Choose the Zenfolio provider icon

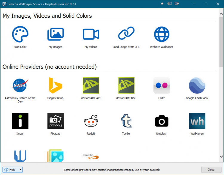(91, 156)
